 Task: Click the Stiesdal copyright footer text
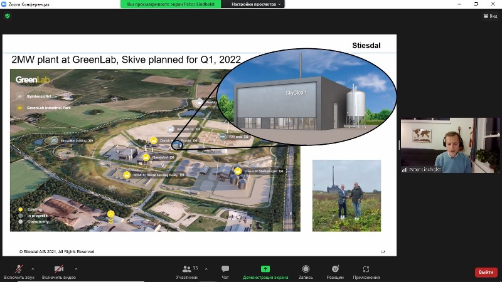[x=56, y=252]
